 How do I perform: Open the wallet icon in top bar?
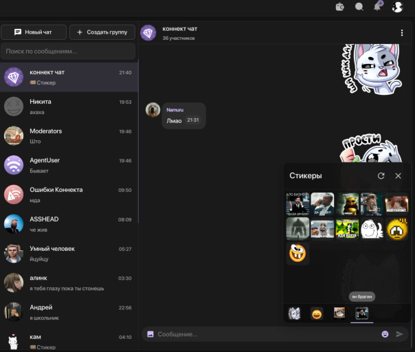coord(340,7)
